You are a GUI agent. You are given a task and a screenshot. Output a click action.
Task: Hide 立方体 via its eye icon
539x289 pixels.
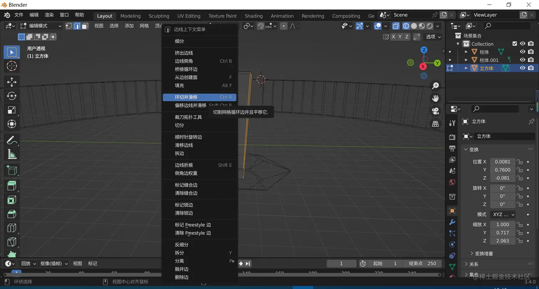(x=523, y=68)
